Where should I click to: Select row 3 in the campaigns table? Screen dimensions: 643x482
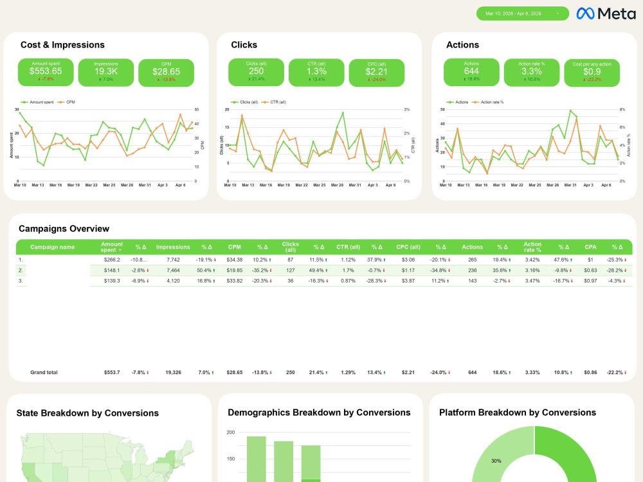324,281
